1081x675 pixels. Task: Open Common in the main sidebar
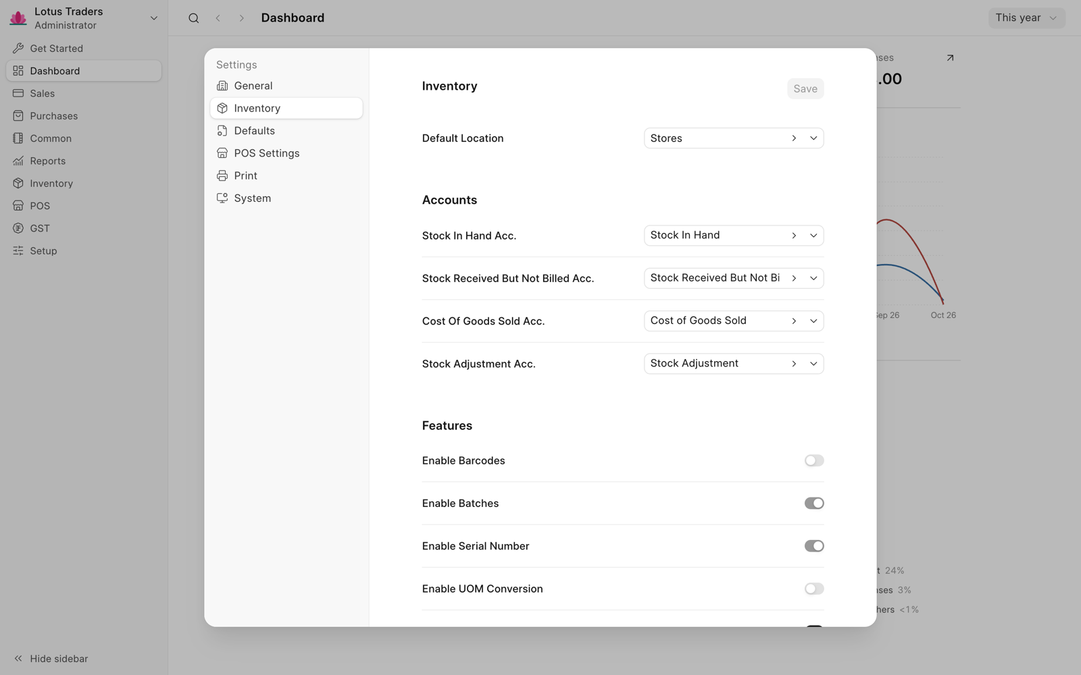pyautogui.click(x=84, y=138)
